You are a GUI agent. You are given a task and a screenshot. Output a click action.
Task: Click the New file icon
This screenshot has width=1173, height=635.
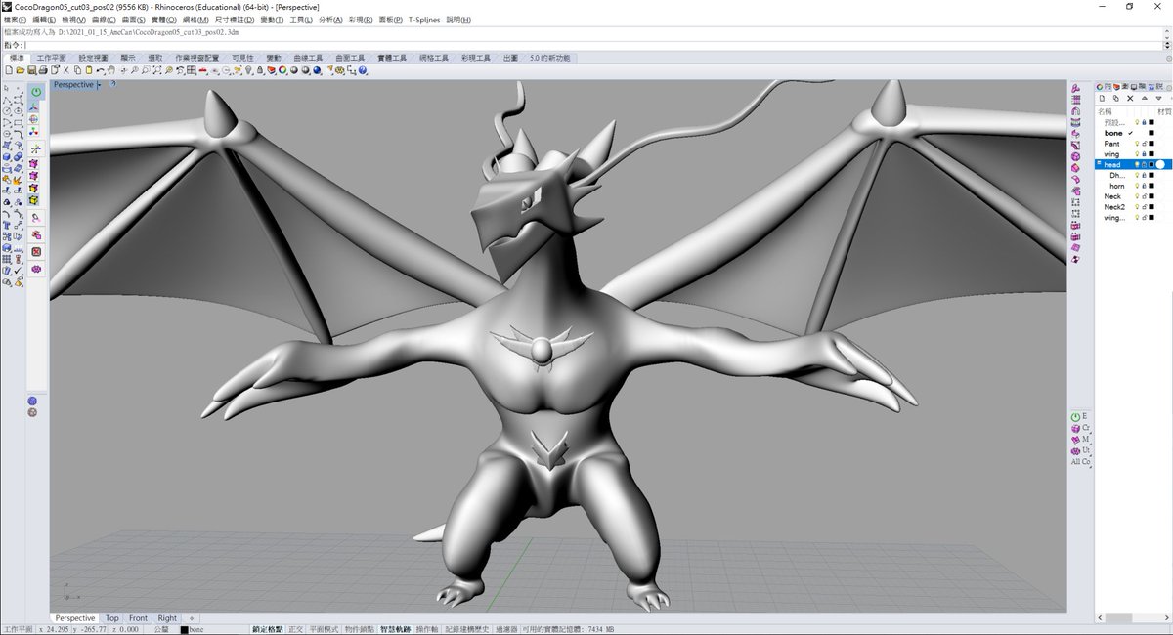click(x=9, y=70)
